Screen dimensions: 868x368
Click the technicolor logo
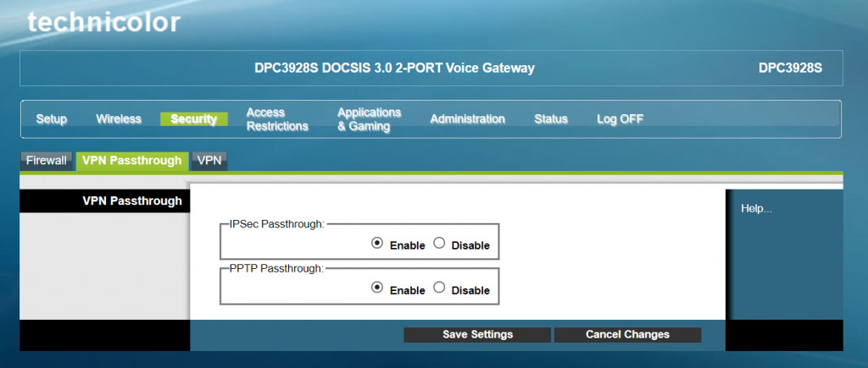pos(104,22)
